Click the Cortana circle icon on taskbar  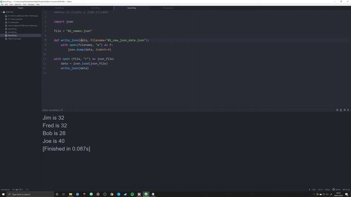coord(57,194)
